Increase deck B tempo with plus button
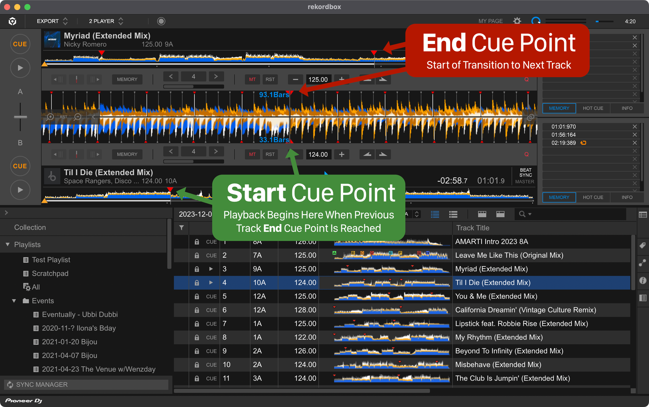This screenshot has height=407, width=649. coord(341,154)
